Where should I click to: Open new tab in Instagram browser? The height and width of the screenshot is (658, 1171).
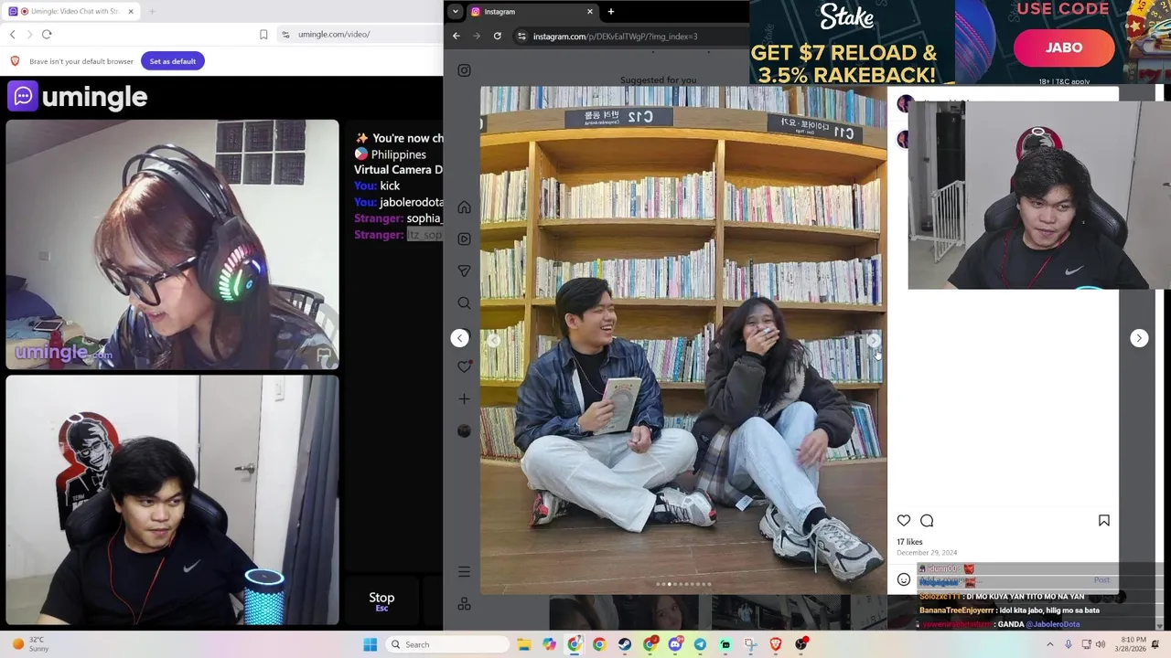(611, 11)
